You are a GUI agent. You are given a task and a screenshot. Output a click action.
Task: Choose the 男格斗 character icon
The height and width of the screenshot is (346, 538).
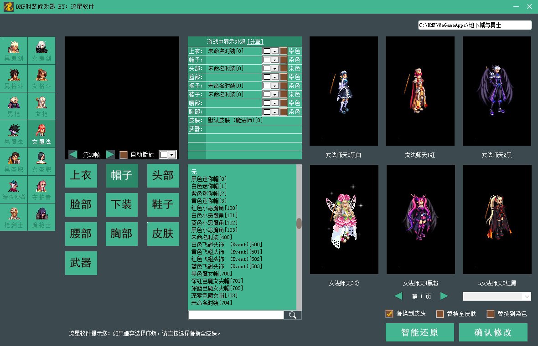[x=14, y=78]
